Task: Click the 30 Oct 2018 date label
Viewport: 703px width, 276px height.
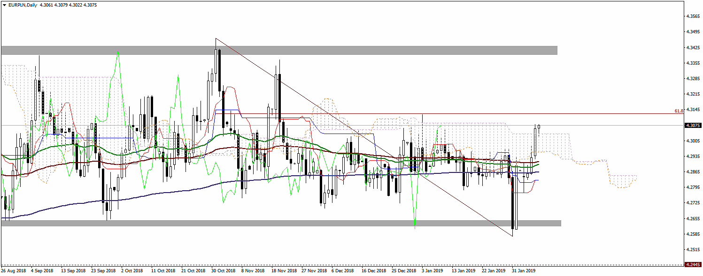Action: coord(224,271)
